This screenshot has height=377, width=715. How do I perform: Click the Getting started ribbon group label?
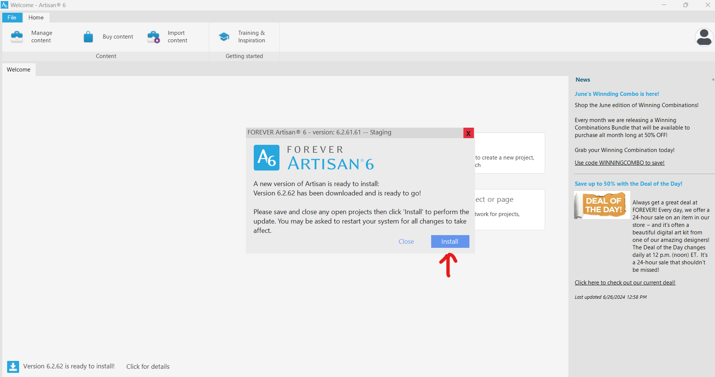pos(244,56)
